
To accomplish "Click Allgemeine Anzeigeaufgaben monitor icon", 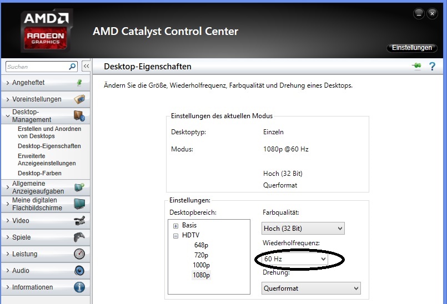I will [x=79, y=187].
